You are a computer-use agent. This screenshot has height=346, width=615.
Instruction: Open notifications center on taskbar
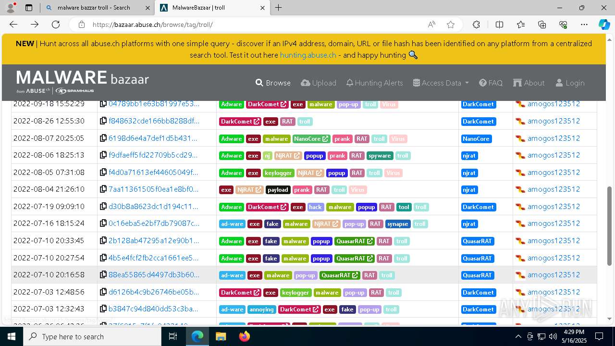click(x=599, y=336)
